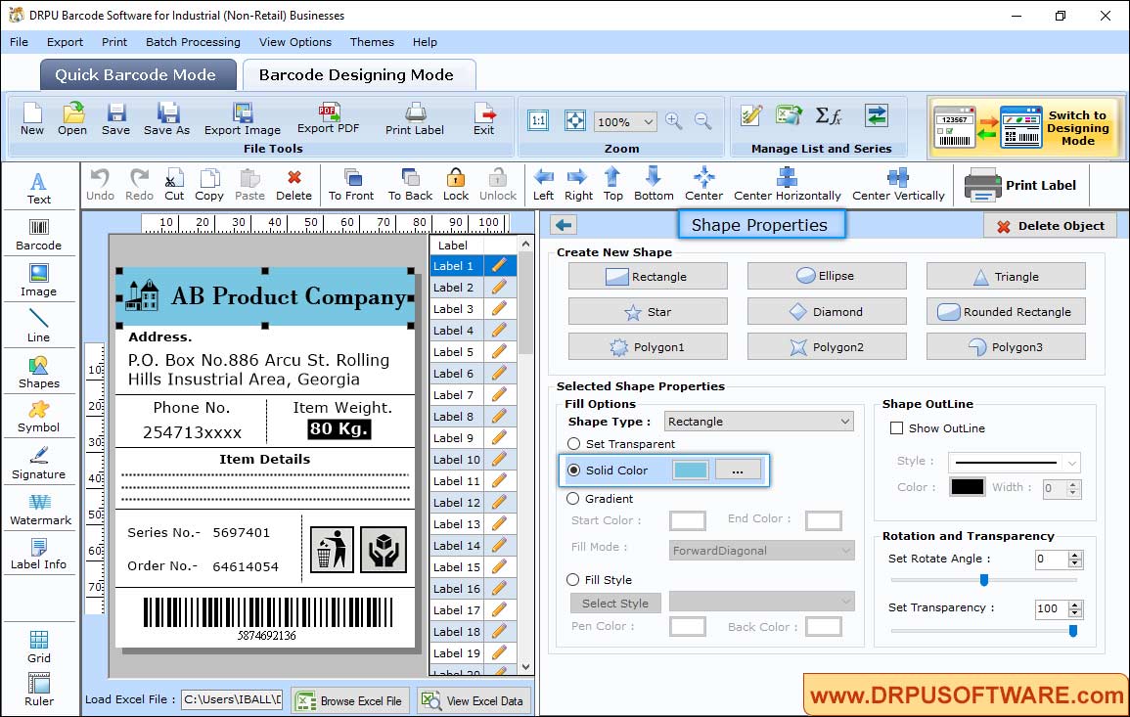Viewport: 1130px width, 717px height.
Task: Click the fit-to-window zoom icon
Action: pos(575,120)
